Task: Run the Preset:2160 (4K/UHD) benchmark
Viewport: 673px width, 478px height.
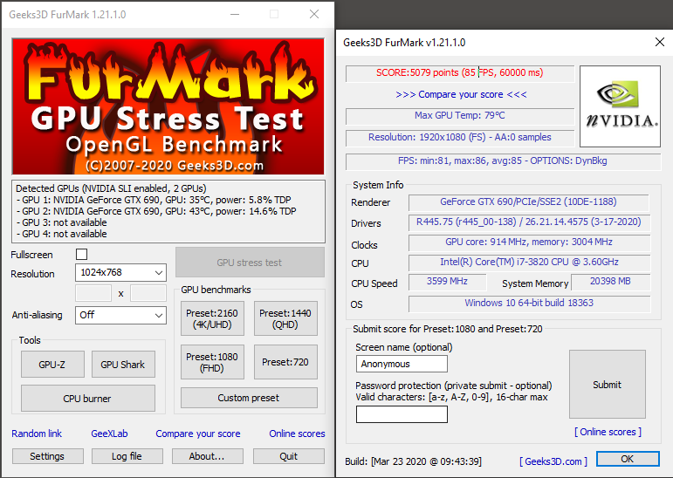Action: click(x=212, y=318)
